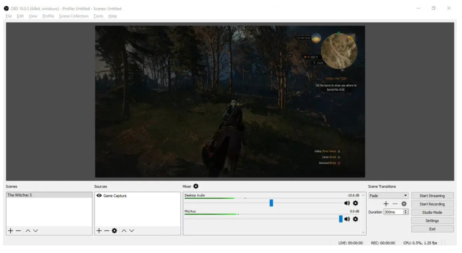Move the scene up in the Scenes list

click(x=28, y=231)
